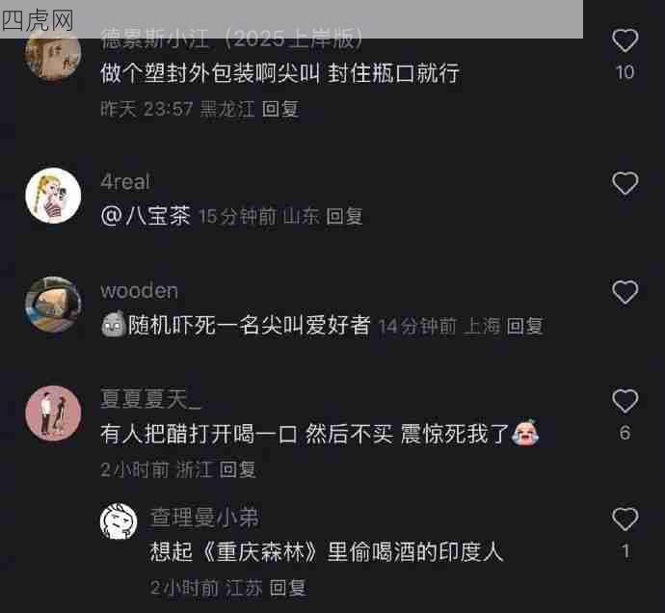Open 查理曼小弟's meme face avatar

119,521
